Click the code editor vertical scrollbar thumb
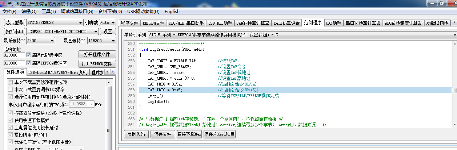This screenshot has height=150, width=457. [x=454, y=91]
